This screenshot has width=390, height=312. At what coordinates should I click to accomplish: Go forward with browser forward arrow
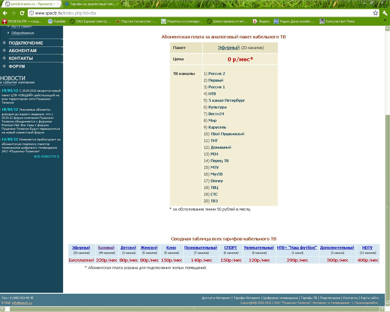coord(13,13)
